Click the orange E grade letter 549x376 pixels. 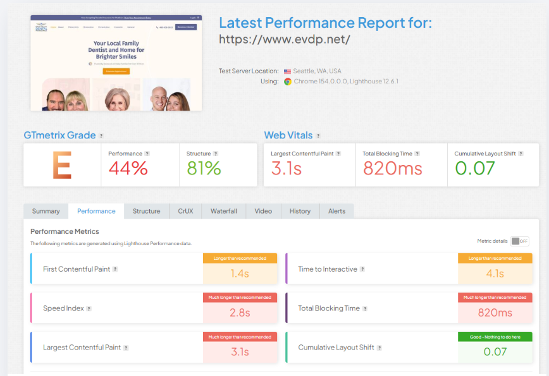[x=62, y=165]
